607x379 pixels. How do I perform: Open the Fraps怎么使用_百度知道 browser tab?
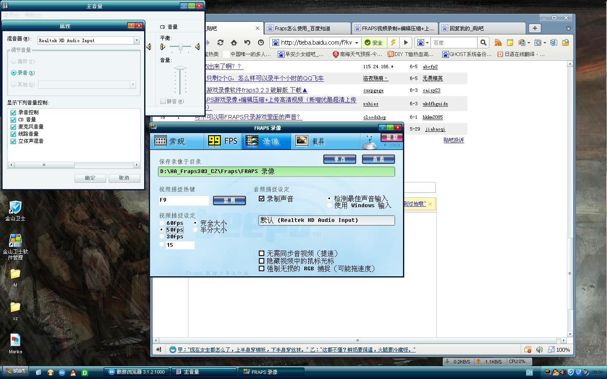(x=307, y=28)
